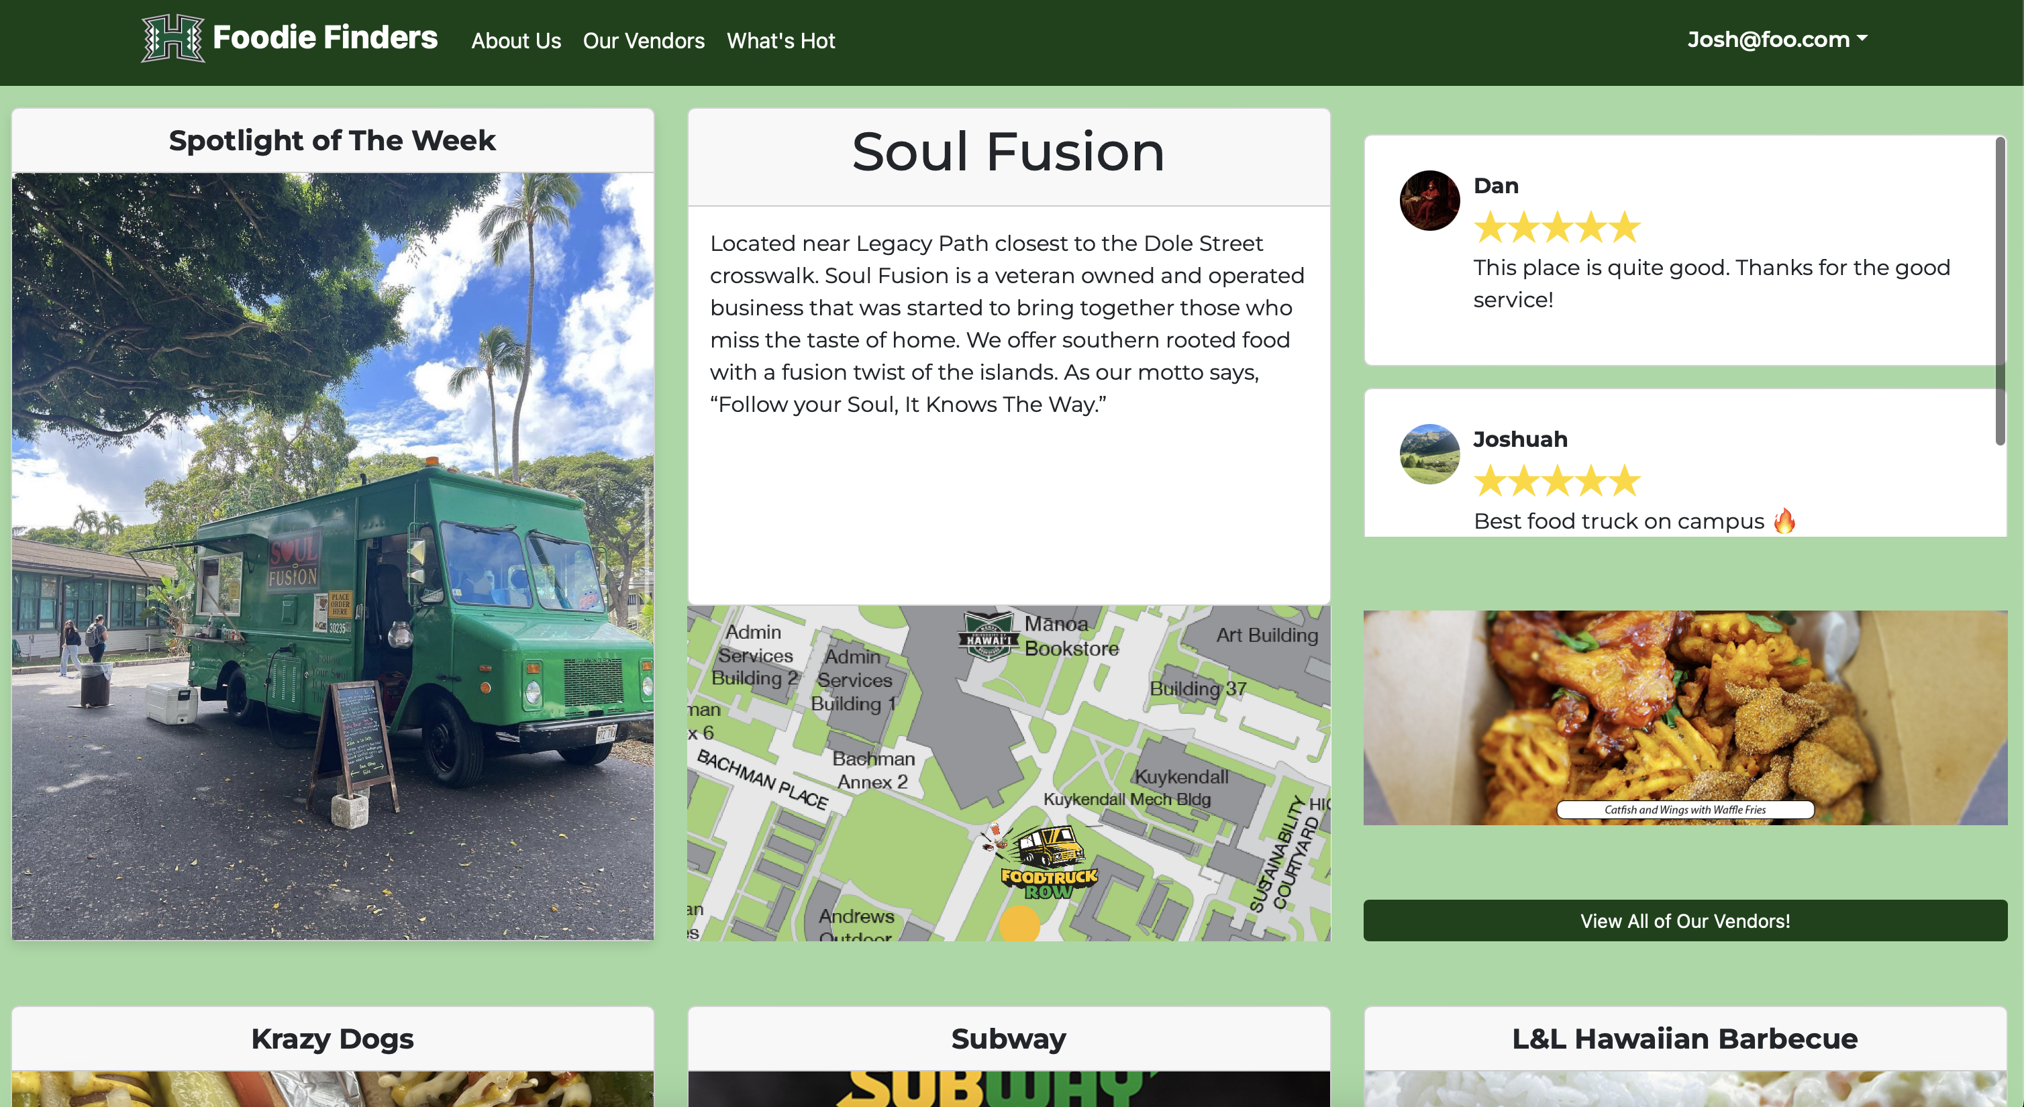The width and height of the screenshot is (2024, 1107).
Task: Click the View All of Our Vendors button
Action: pos(1684,920)
